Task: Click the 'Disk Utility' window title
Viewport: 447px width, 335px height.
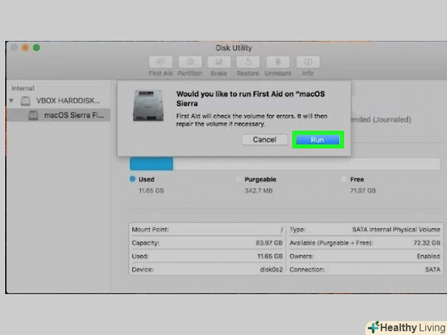Action: coord(234,48)
